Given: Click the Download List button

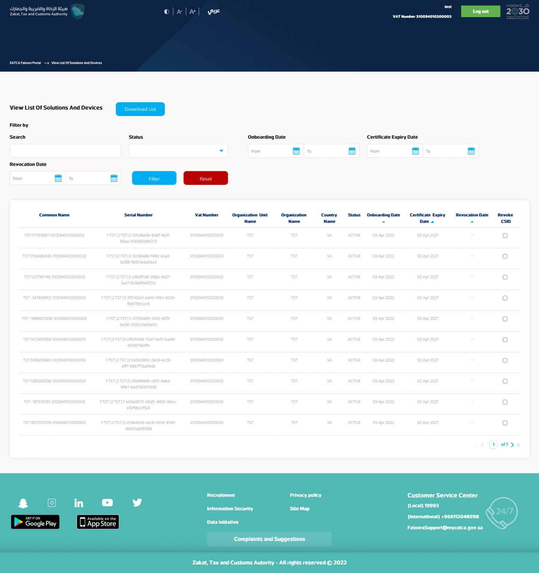Looking at the screenshot, I should coord(140,109).
